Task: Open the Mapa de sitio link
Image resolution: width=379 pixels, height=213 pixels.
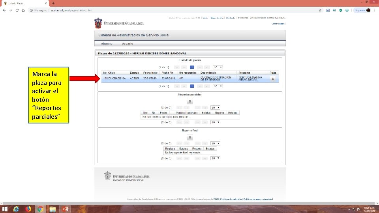Action: pyautogui.click(x=217, y=18)
